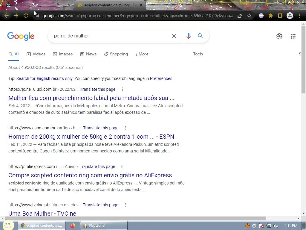Switch to News results tab
Screen dimensions: 306x230
[88, 54]
